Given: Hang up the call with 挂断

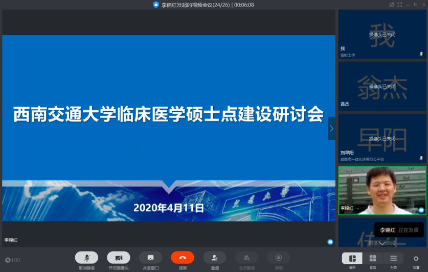Looking at the screenshot, I should click(x=183, y=258).
